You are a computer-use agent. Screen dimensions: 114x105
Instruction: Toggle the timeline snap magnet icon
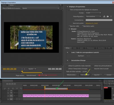pyautogui.click(x=9, y=89)
